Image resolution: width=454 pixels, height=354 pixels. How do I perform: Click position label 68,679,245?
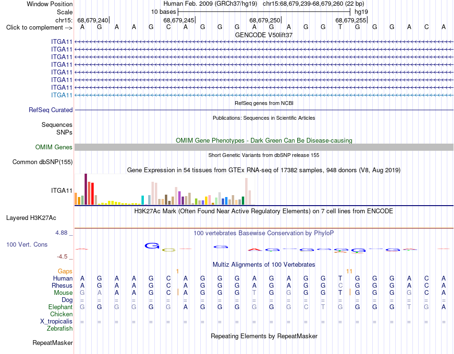[179, 20]
